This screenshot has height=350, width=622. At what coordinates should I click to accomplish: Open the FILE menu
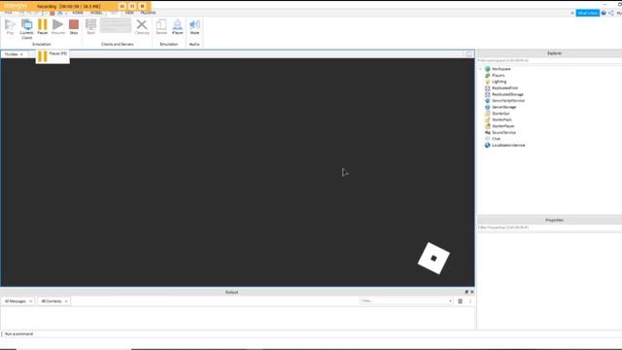[9, 13]
